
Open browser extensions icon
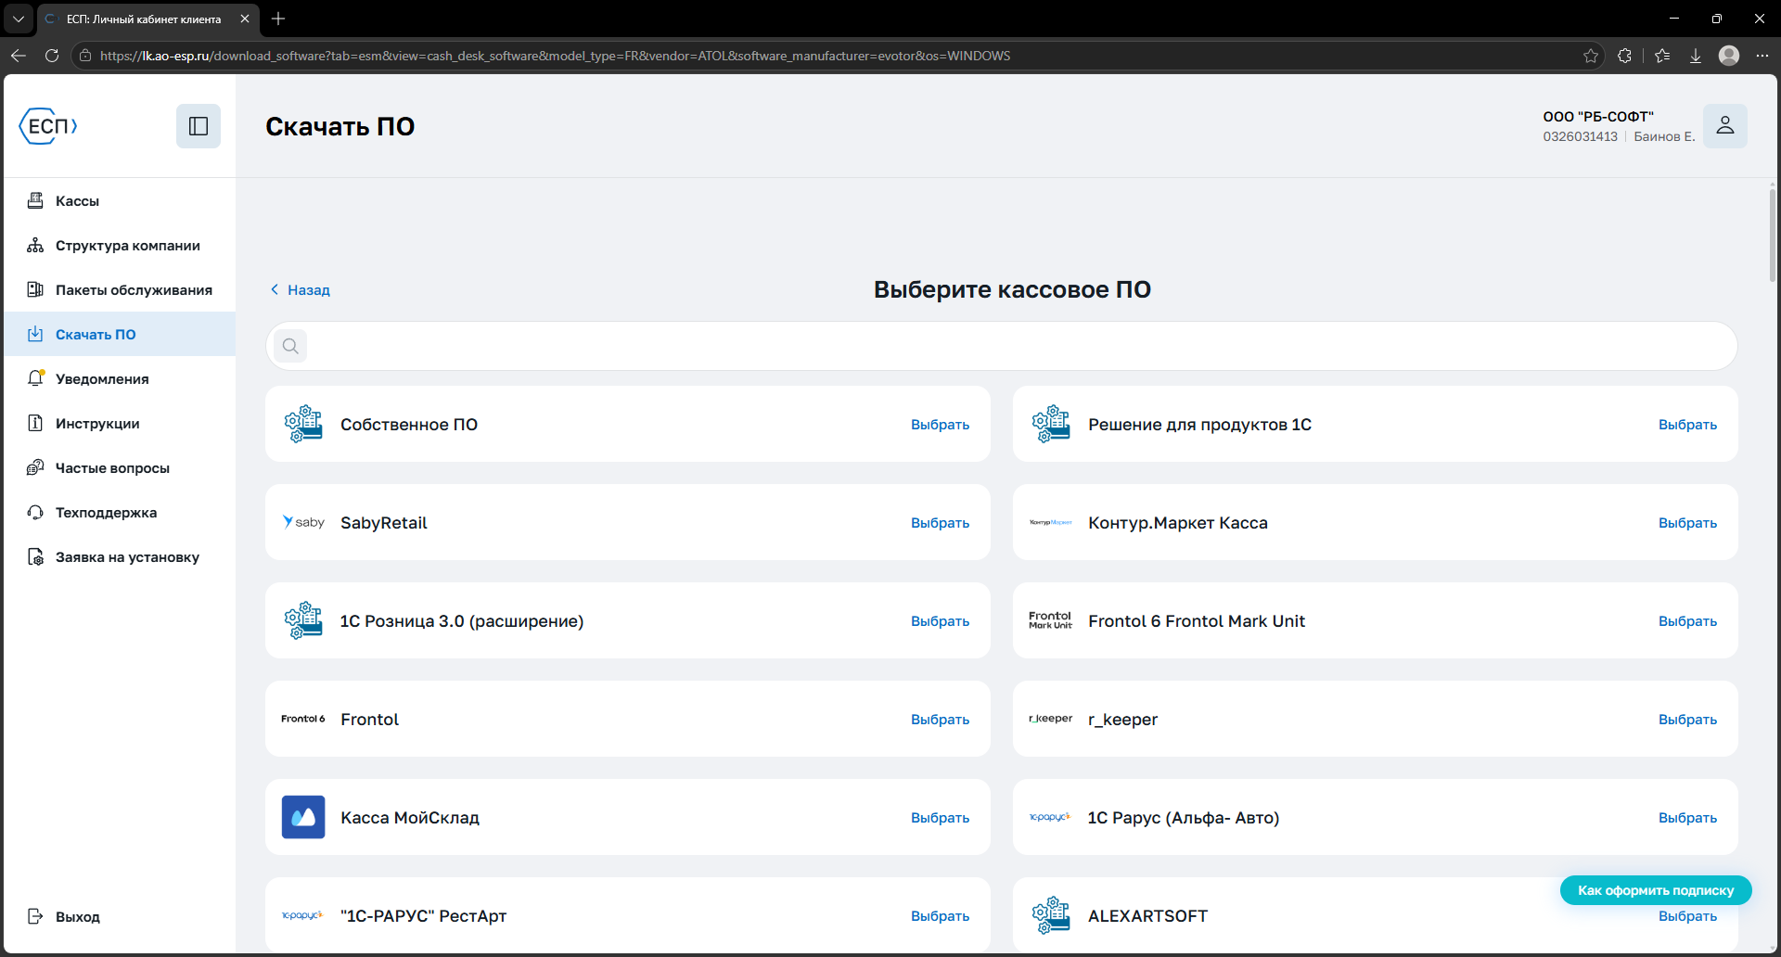tap(1624, 56)
